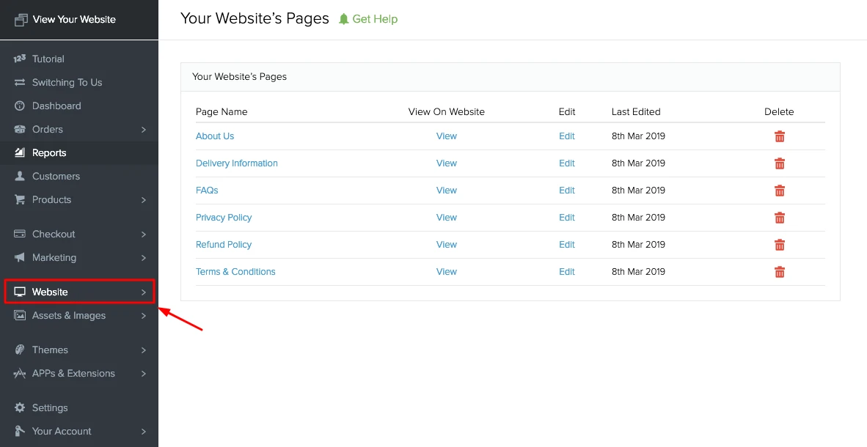The image size is (867, 447).
Task: Click the palette icon beside Themes
Action: point(20,350)
